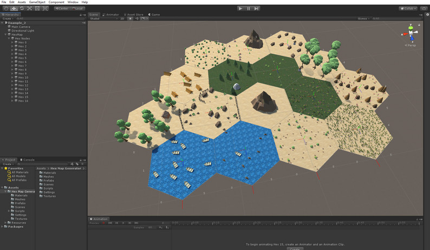The width and height of the screenshot is (430, 250).
Task: Click Search by Type icon in Project
Action: (x=72, y=164)
